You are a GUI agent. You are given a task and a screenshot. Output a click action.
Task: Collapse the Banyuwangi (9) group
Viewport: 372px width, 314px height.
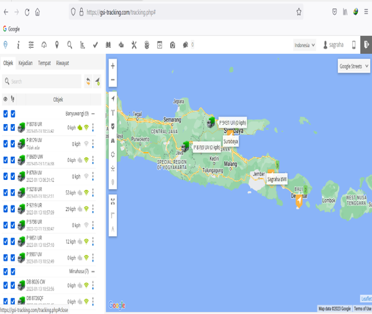(93, 114)
